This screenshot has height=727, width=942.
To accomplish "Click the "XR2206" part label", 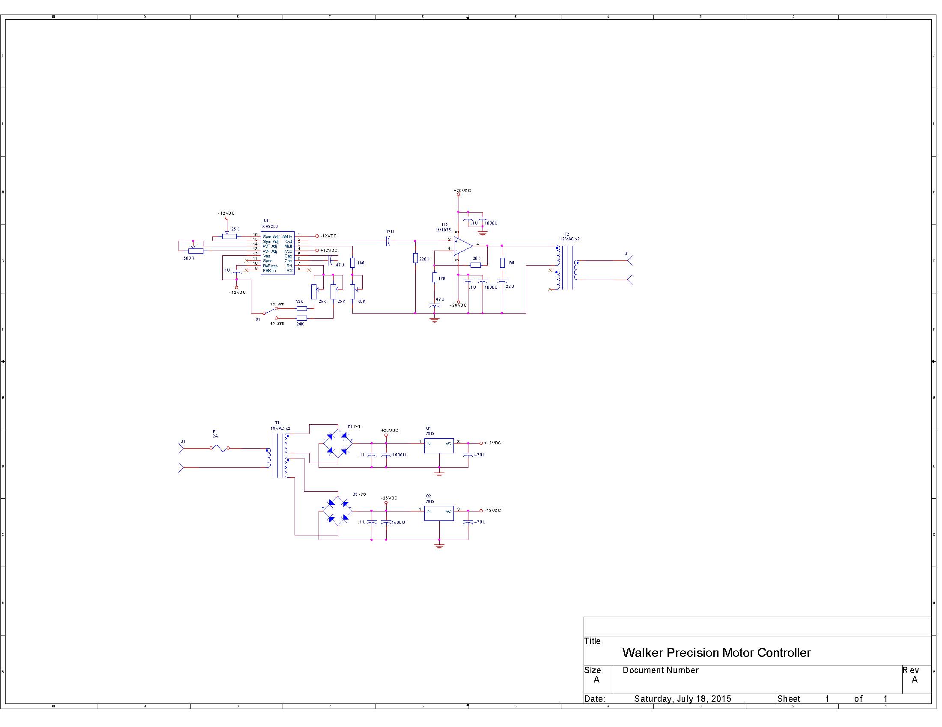I will pos(270,227).
